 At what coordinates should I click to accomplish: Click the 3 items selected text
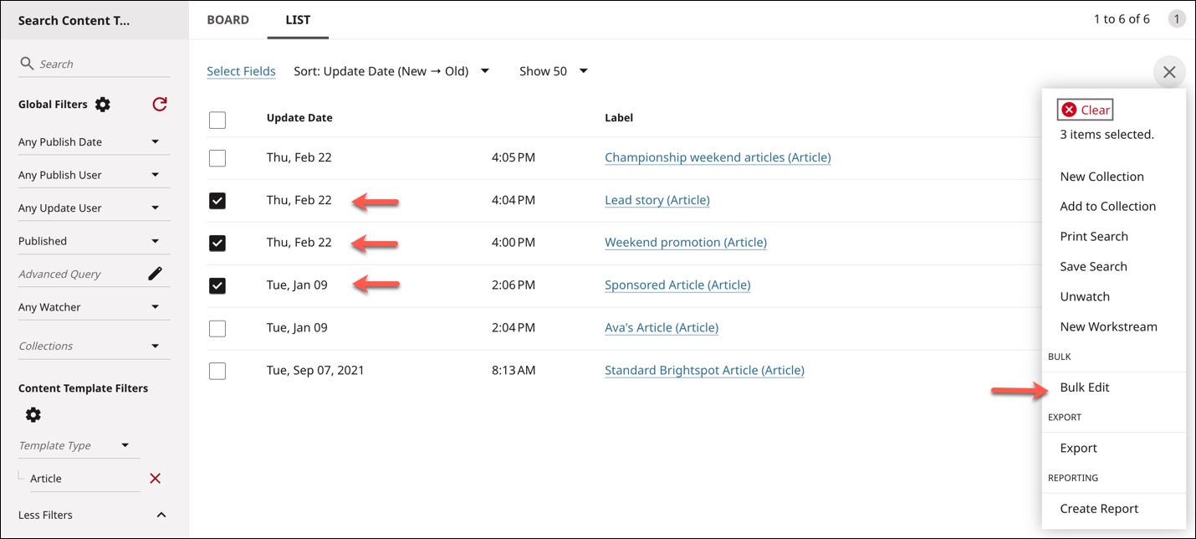1107,135
